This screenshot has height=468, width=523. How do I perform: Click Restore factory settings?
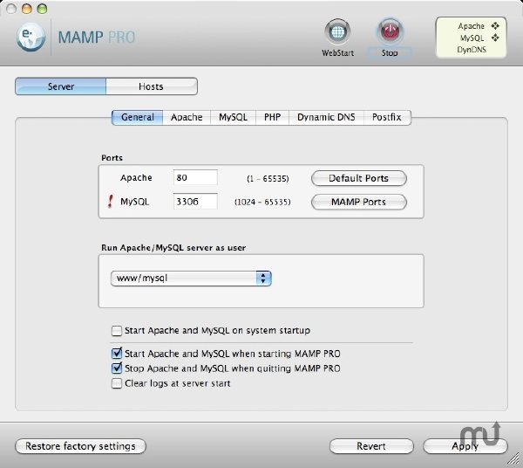click(x=80, y=446)
